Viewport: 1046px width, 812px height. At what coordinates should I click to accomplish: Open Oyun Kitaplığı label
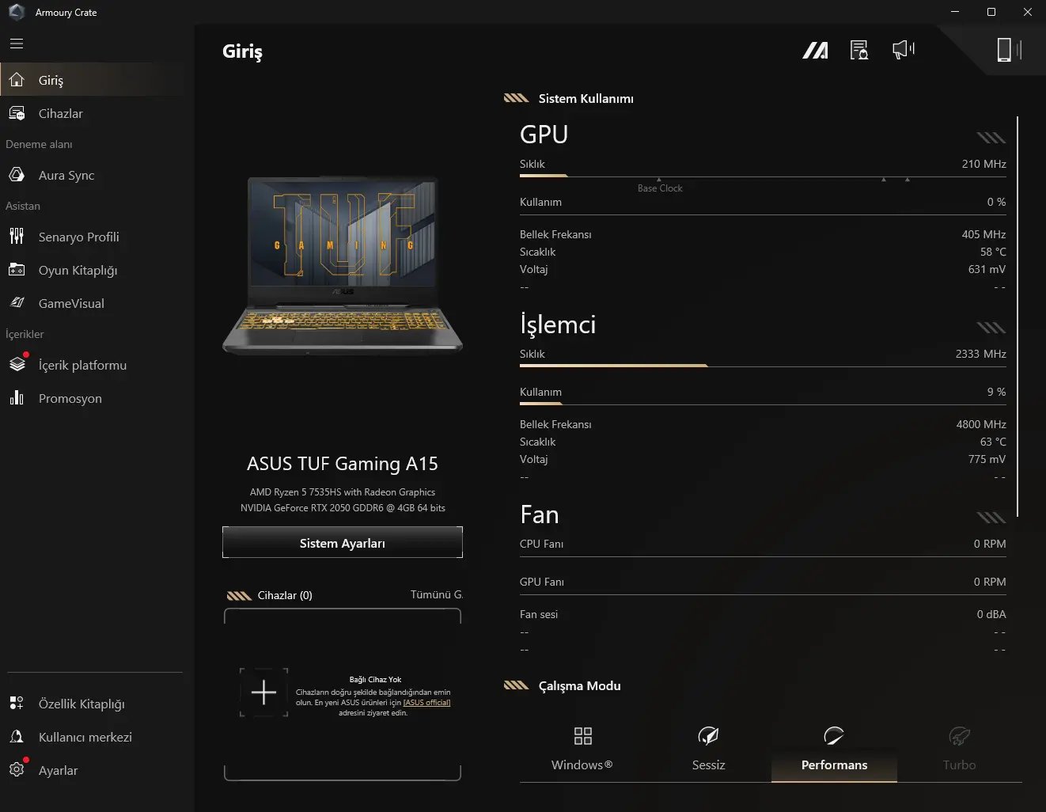coord(78,270)
